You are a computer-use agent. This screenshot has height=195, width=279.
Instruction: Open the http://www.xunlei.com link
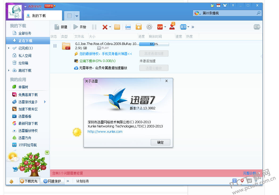pos(105,131)
